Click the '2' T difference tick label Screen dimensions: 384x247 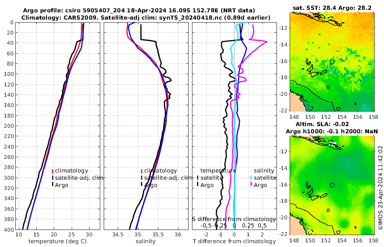click(262, 235)
